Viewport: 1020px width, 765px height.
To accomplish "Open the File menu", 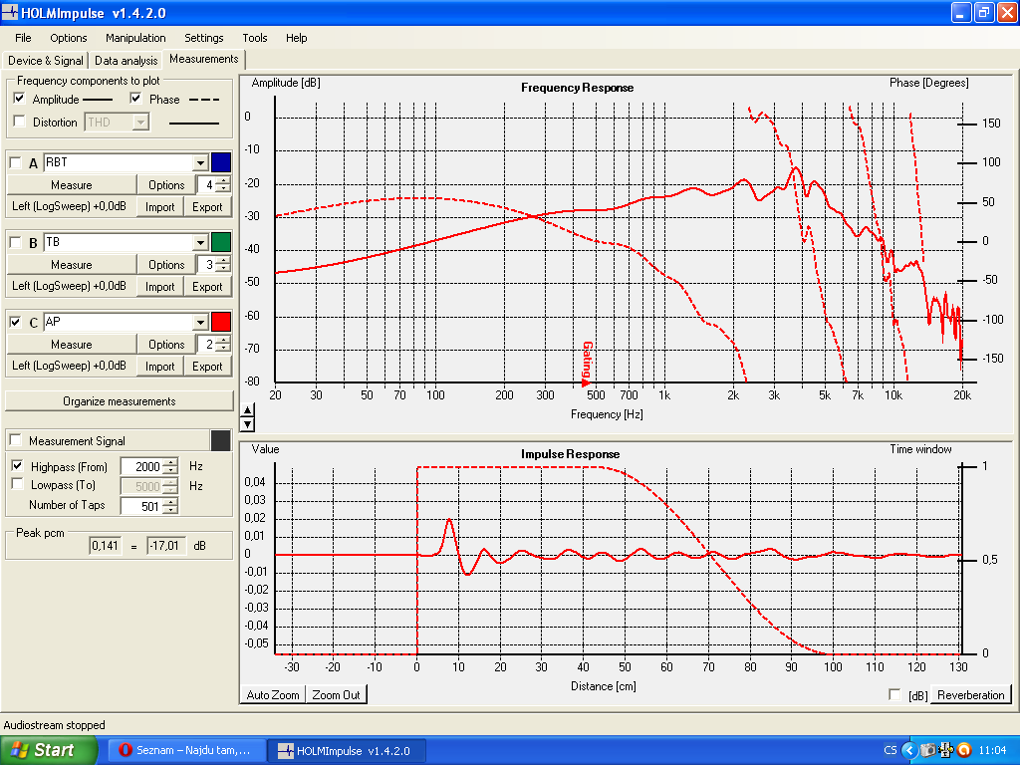I will [23, 38].
